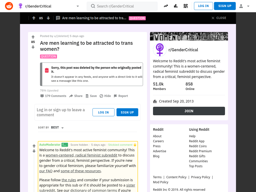The height and width of the screenshot is (192, 256).
Task: Open the Reddit Gifts link
Action: click(197, 156)
